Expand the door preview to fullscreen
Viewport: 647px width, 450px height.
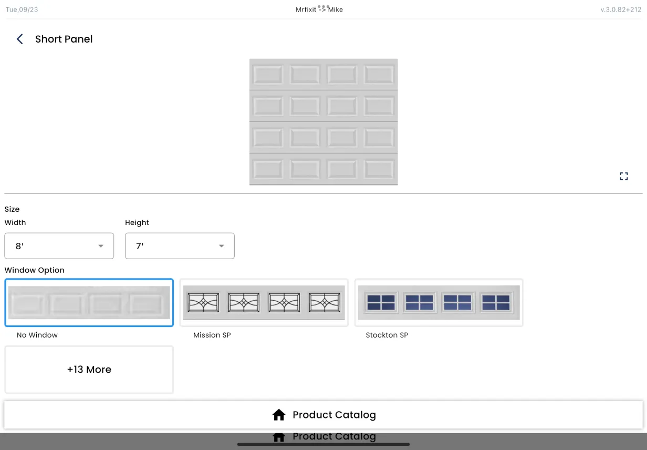[624, 176]
